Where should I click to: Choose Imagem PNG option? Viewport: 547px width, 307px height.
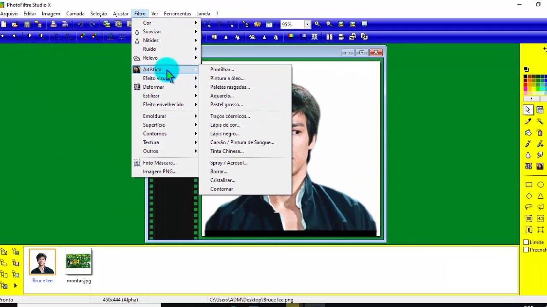coord(166,171)
